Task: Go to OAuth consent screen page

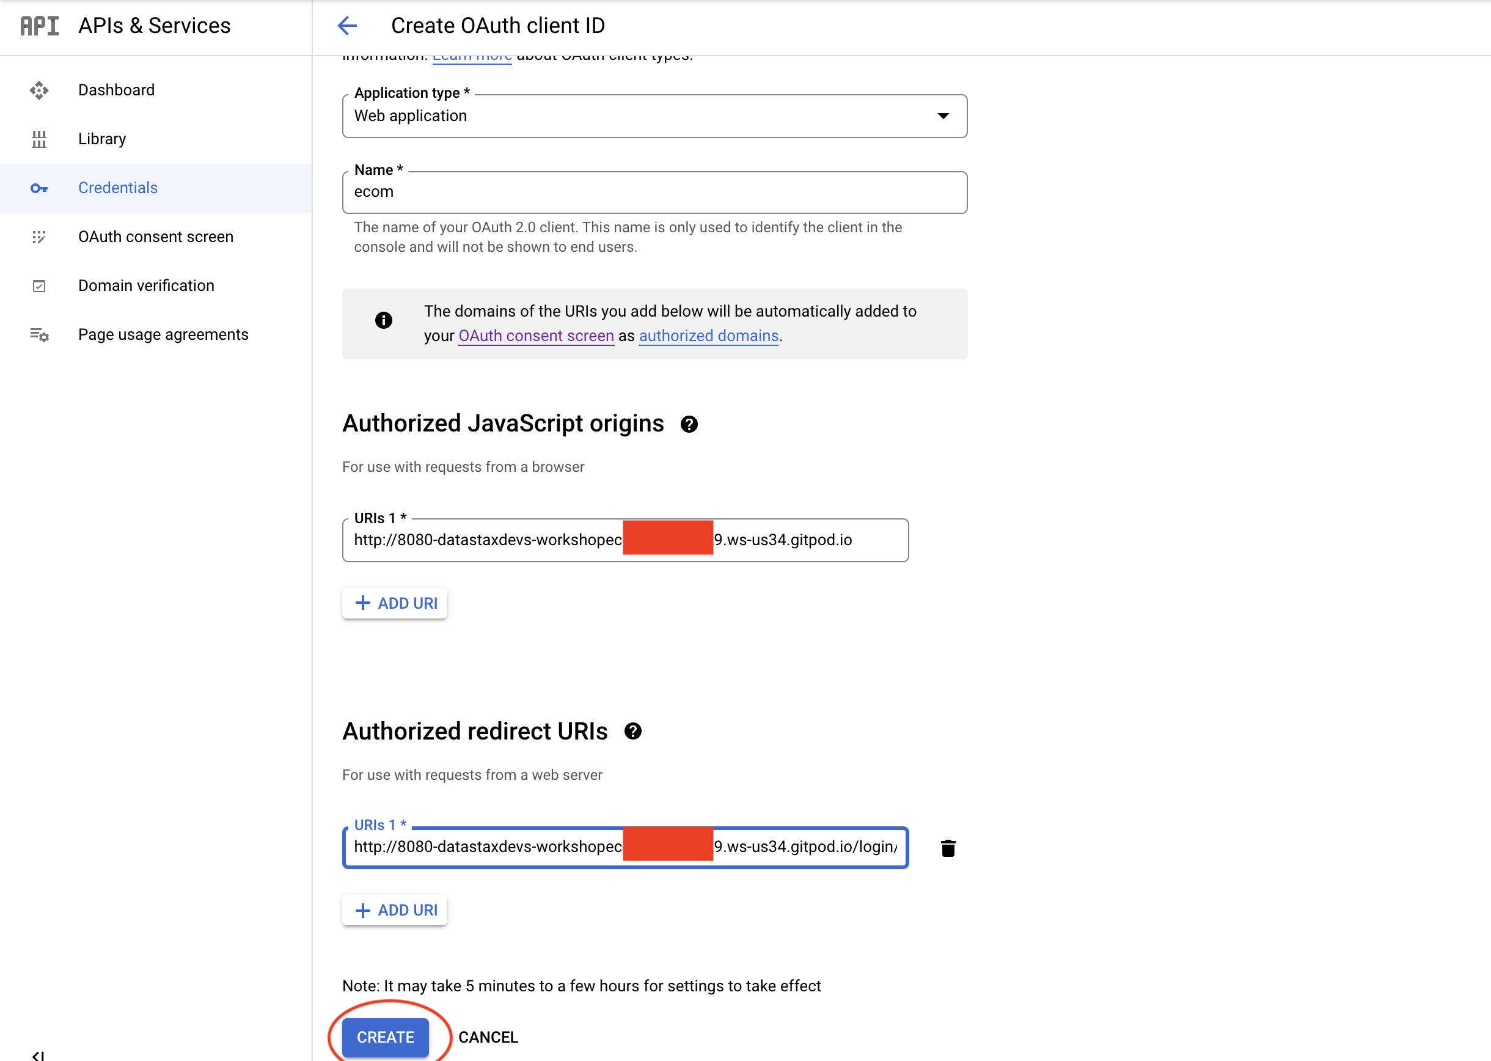Action: coord(155,237)
